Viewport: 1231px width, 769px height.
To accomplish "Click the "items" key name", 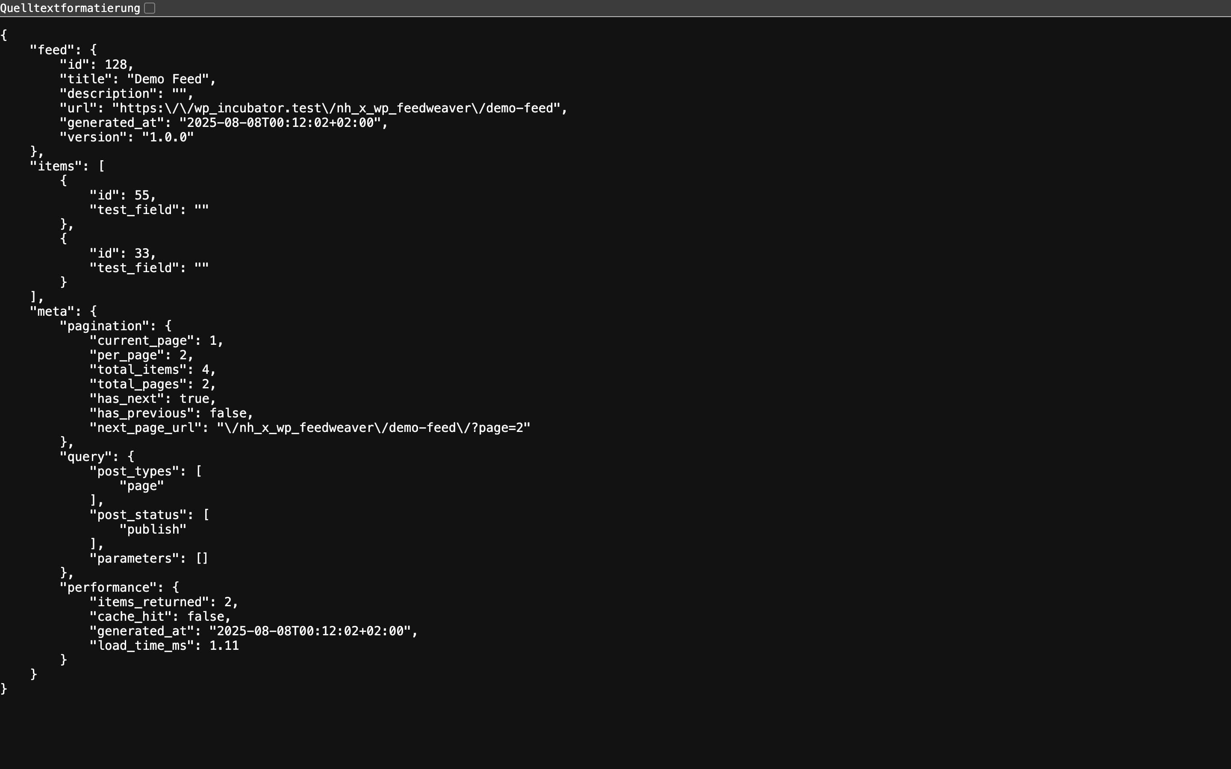I will 56,166.
